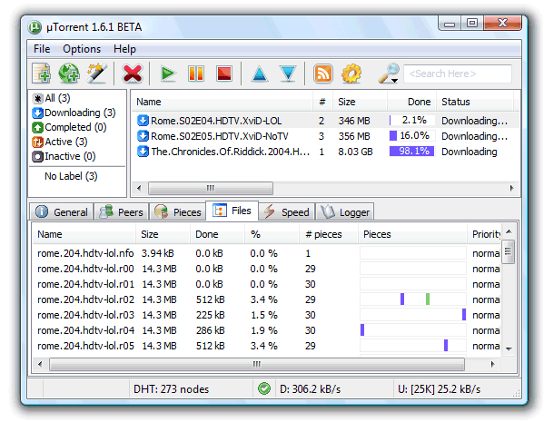Screen dimensions: 544x422
Task: Open the Options menu
Action: tap(82, 49)
